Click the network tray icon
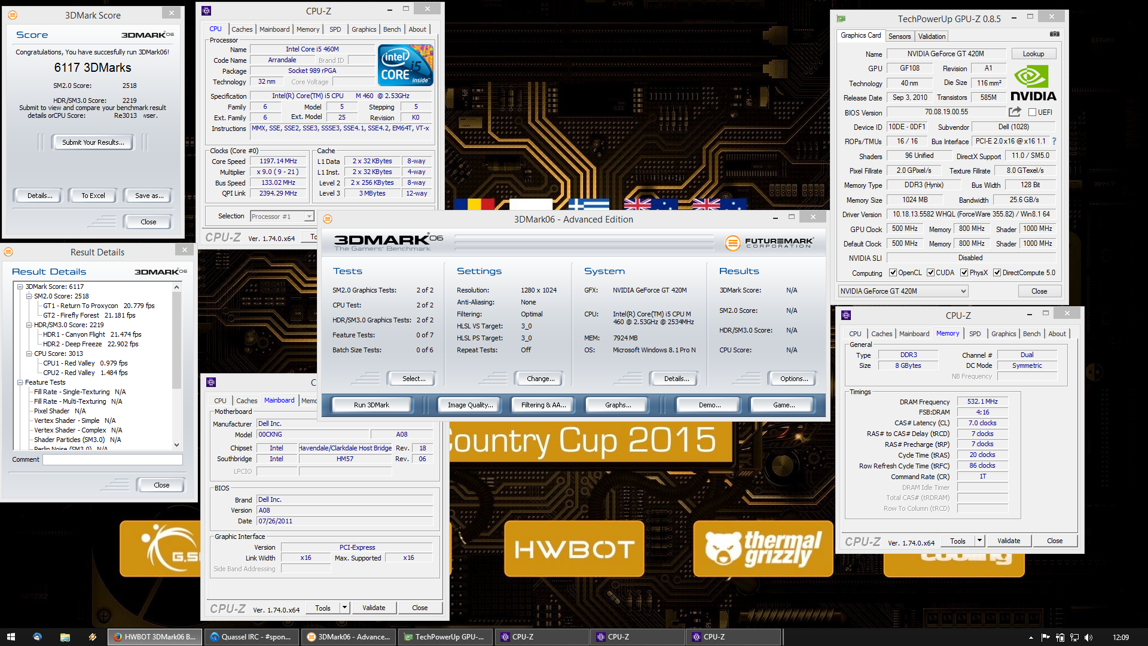The width and height of the screenshot is (1148, 646). 1074,638
